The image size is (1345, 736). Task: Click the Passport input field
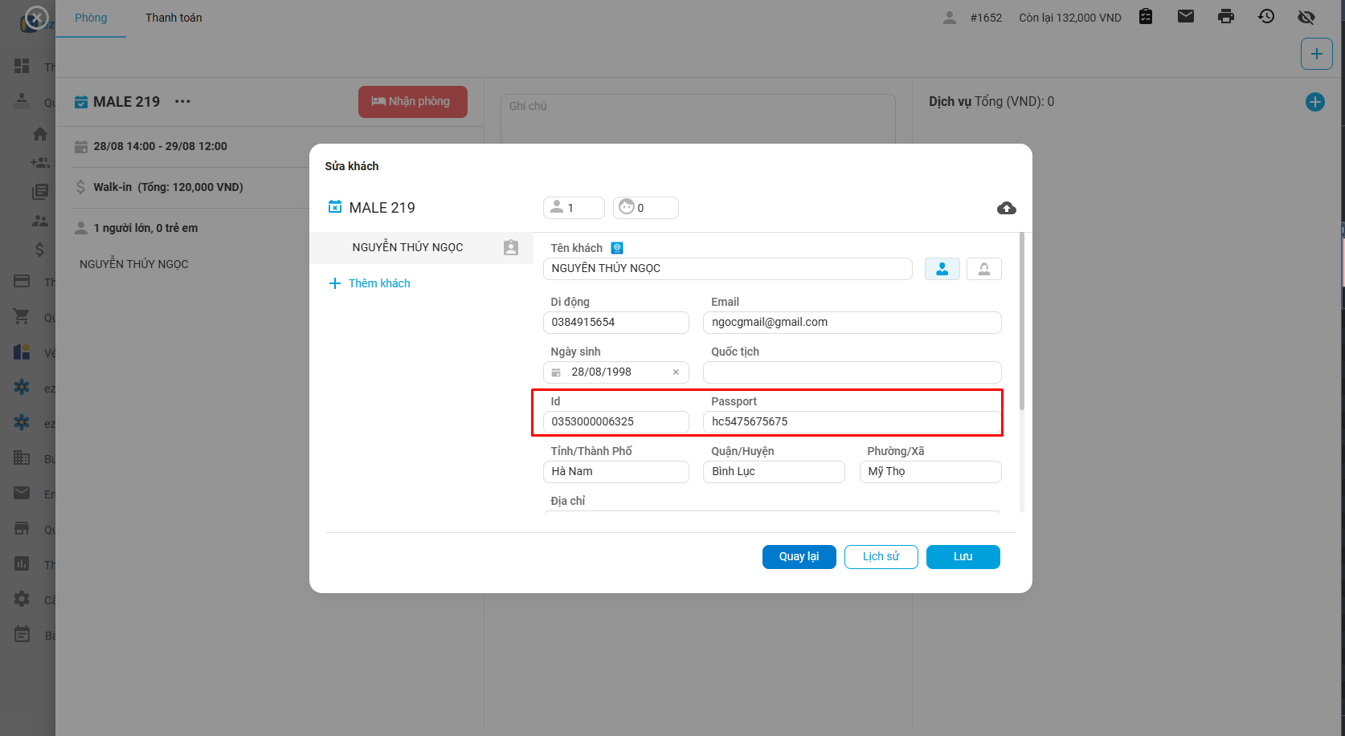tap(852, 422)
